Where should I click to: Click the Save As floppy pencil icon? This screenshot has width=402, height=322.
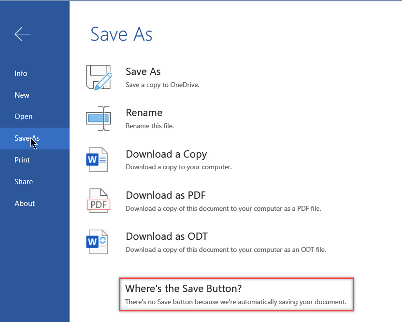tap(99, 77)
